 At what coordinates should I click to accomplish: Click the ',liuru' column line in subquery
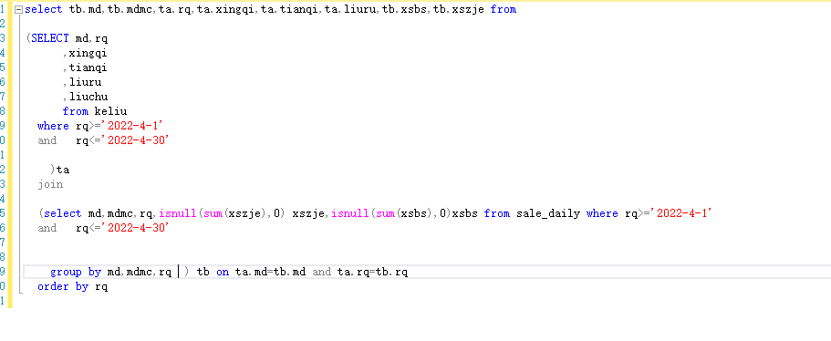point(82,82)
